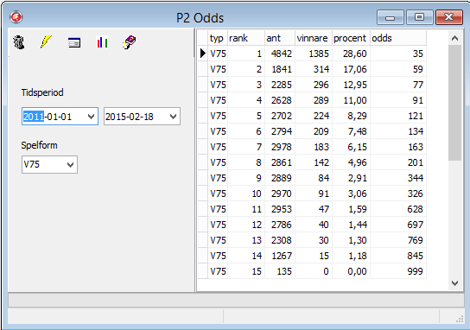Click the odds cell 91

(x=398, y=100)
